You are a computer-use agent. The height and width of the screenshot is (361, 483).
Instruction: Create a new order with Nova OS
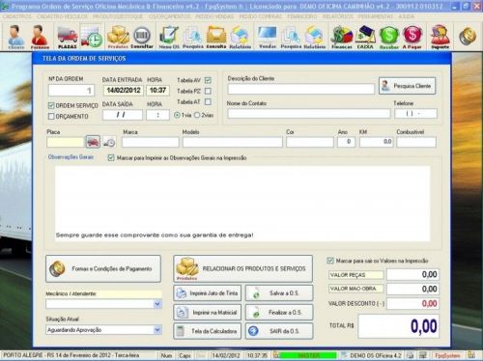point(169,38)
